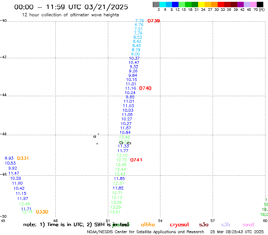Select the pink swatch in the color scale

coord(254,4)
